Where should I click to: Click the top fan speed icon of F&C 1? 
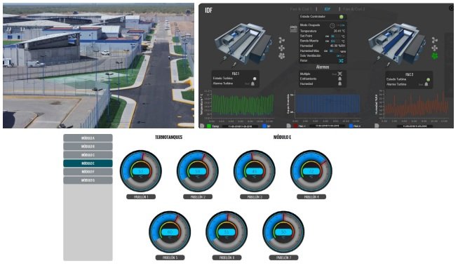(x=281, y=40)
